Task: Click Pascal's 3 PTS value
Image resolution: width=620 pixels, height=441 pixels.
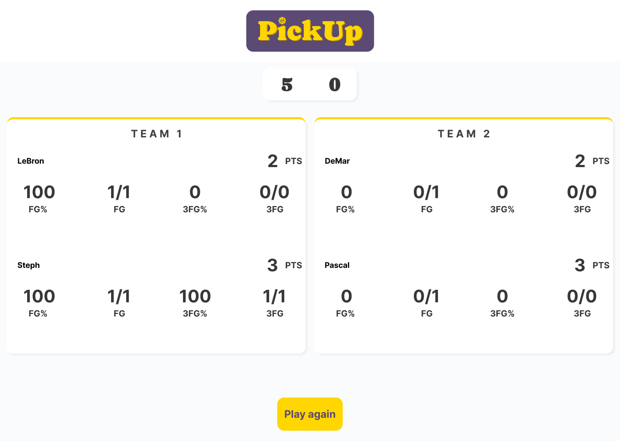Action: click(580, 266)
